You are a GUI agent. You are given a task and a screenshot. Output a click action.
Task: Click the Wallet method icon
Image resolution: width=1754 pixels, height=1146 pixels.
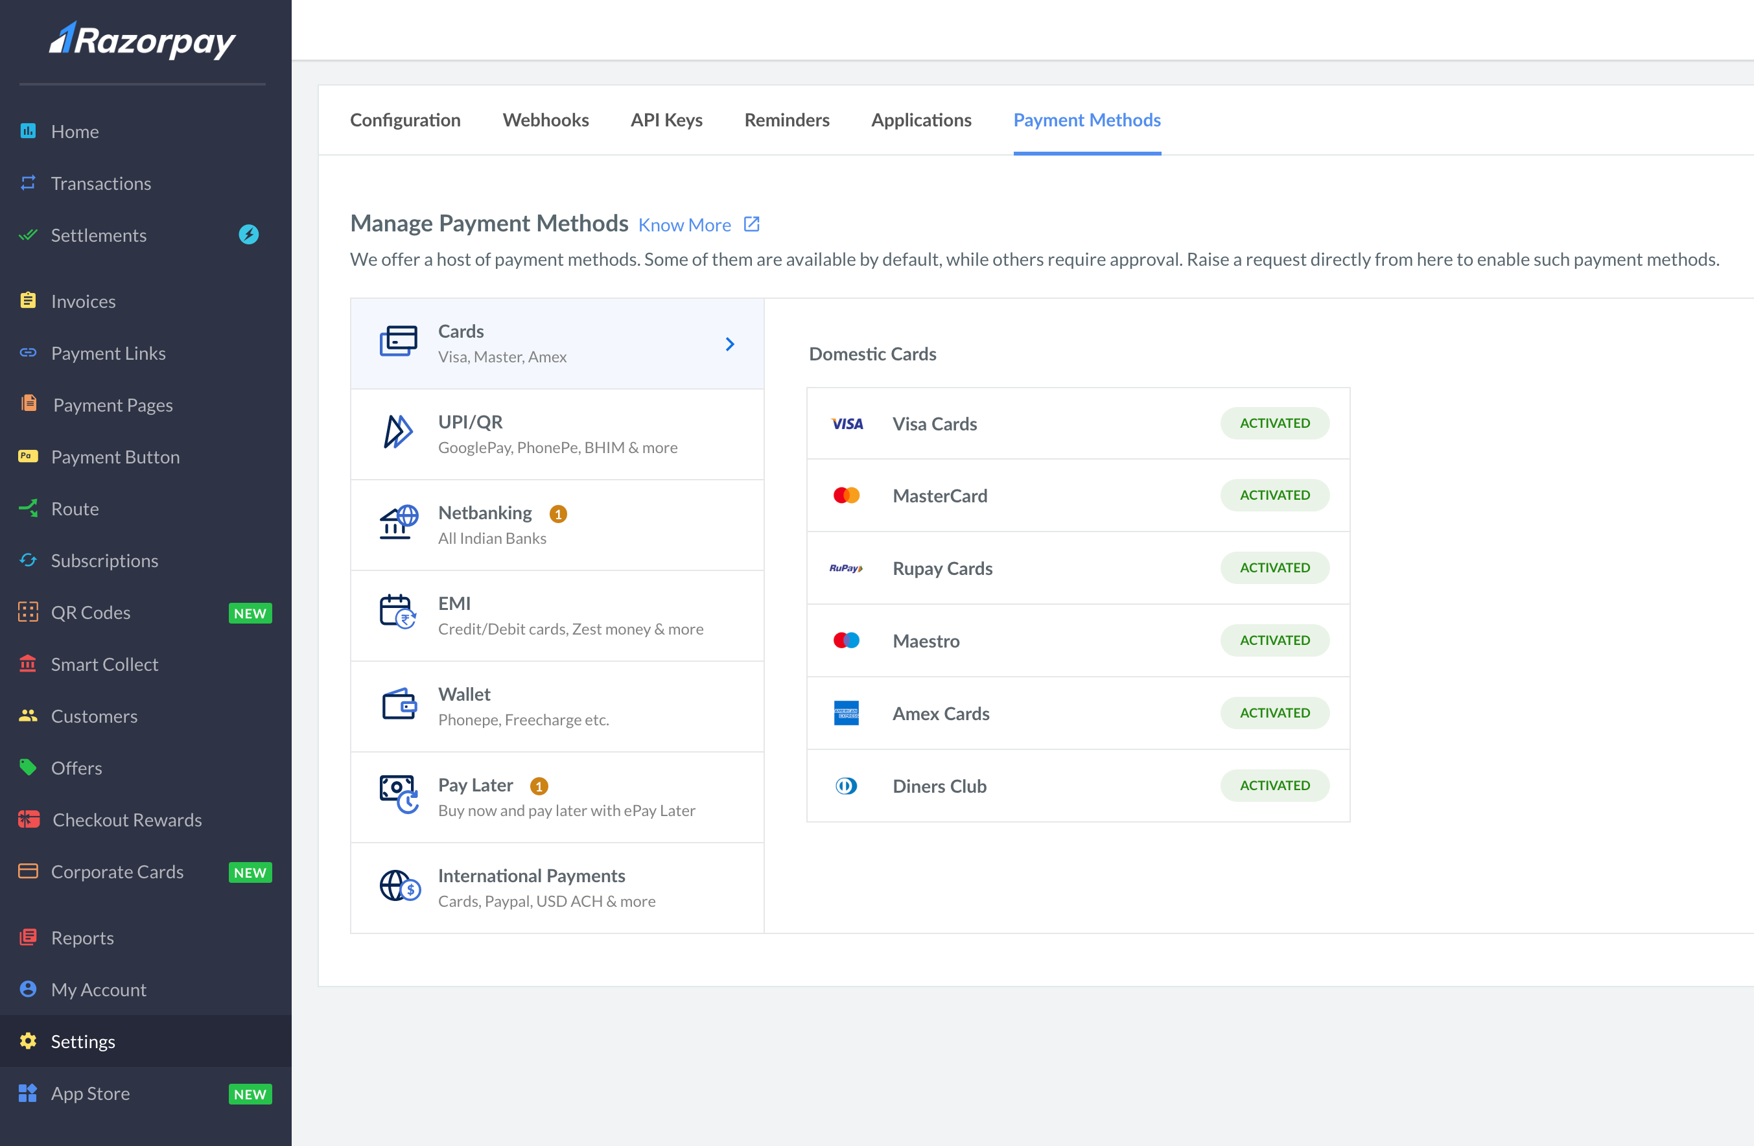399,705
